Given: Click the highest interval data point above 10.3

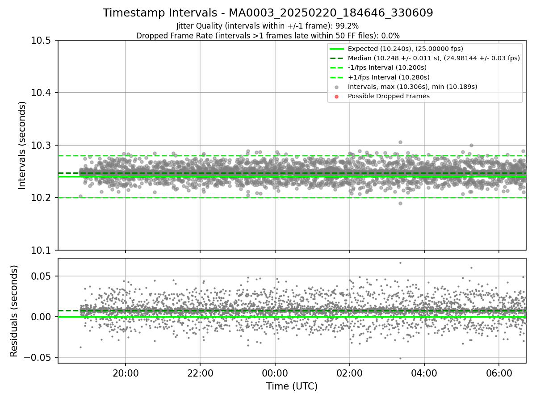Looking at the screenshot, I should 400,142.
